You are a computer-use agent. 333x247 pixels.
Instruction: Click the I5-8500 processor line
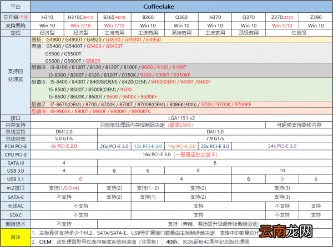point(90,90)
